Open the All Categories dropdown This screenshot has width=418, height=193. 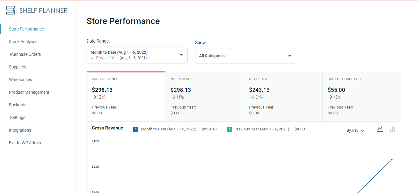[245, 56]
